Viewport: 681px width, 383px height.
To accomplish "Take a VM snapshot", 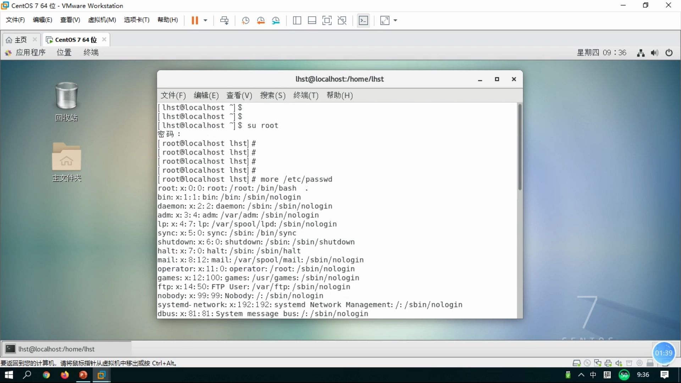I will point(245,20).
